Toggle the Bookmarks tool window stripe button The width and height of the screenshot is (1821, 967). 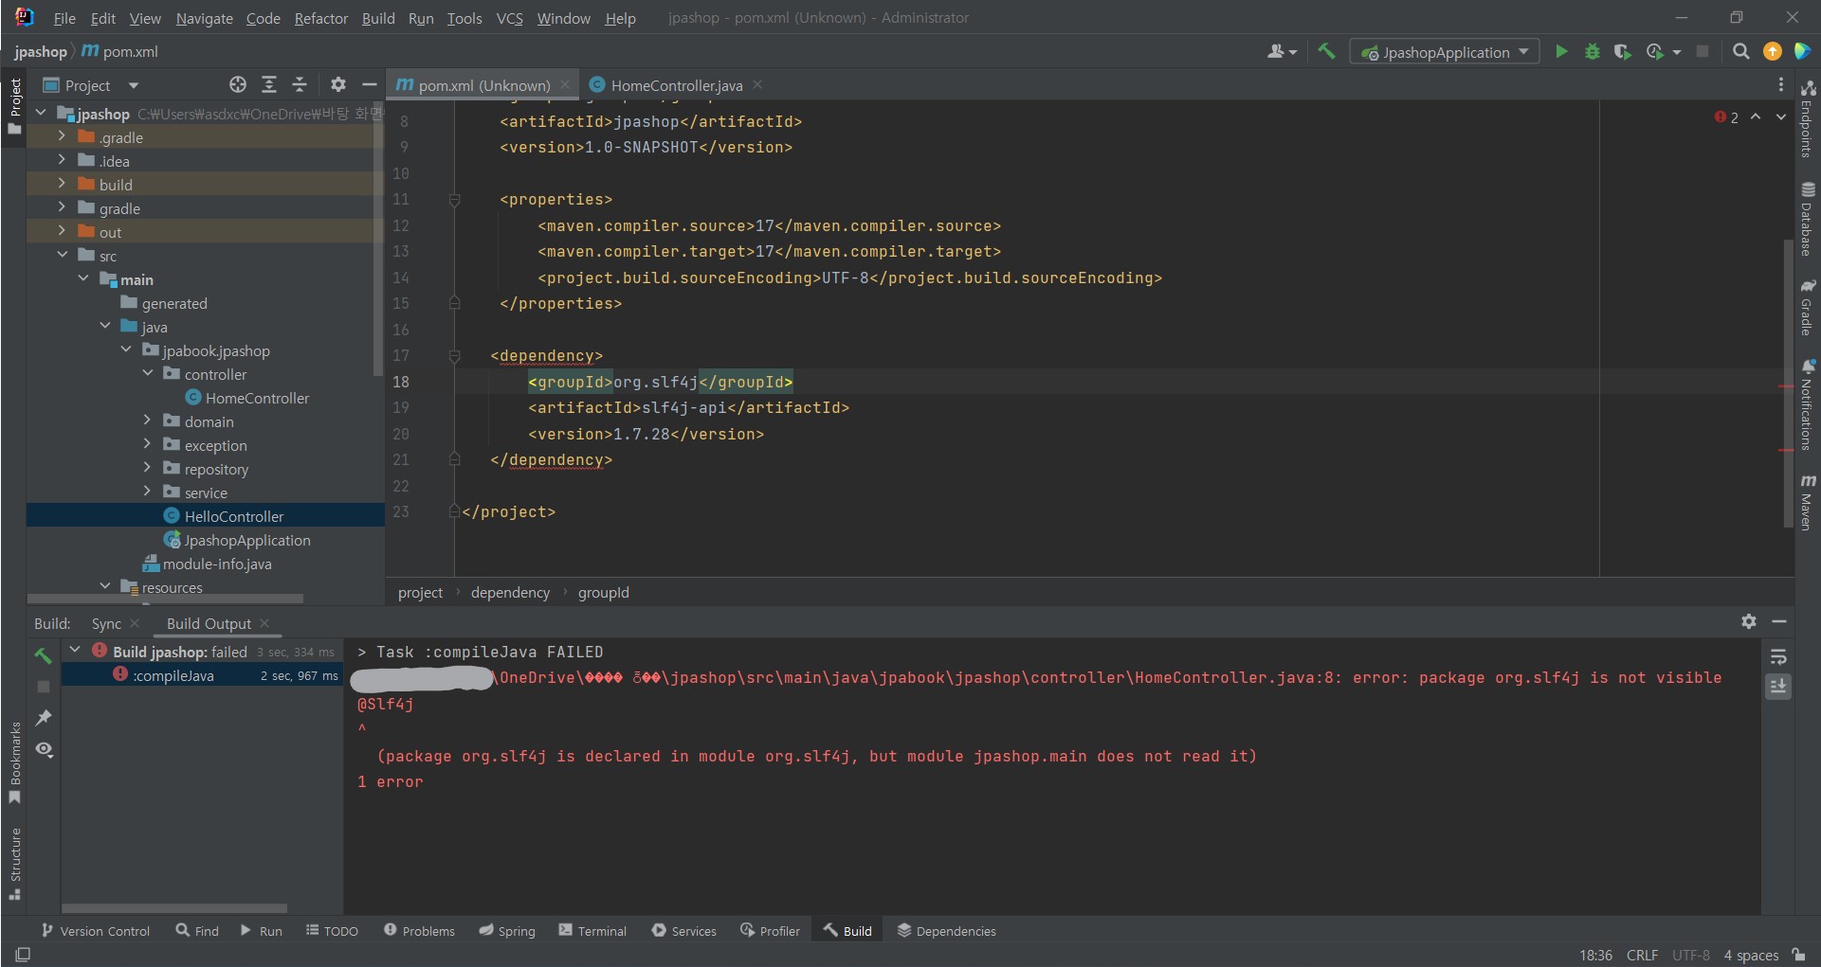click(x=14, y=762)
